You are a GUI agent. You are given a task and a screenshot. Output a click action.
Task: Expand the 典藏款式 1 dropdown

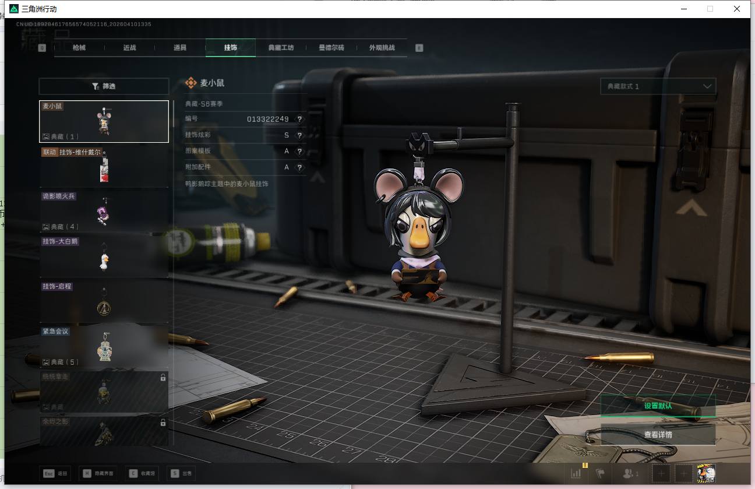pos(658,86)
